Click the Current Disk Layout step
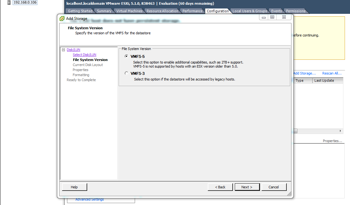The width and height of the screenshot is (350, 205). tap(88, 65)
